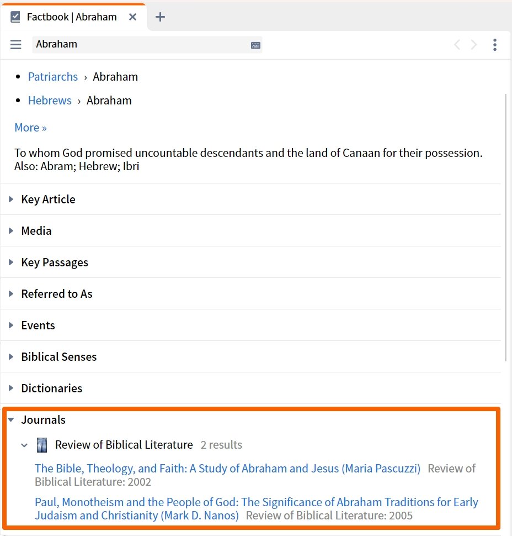This screenshot has height=536, width=512.
Task: Switch to the Factbook Abraham tab
Action: [72, 17]
